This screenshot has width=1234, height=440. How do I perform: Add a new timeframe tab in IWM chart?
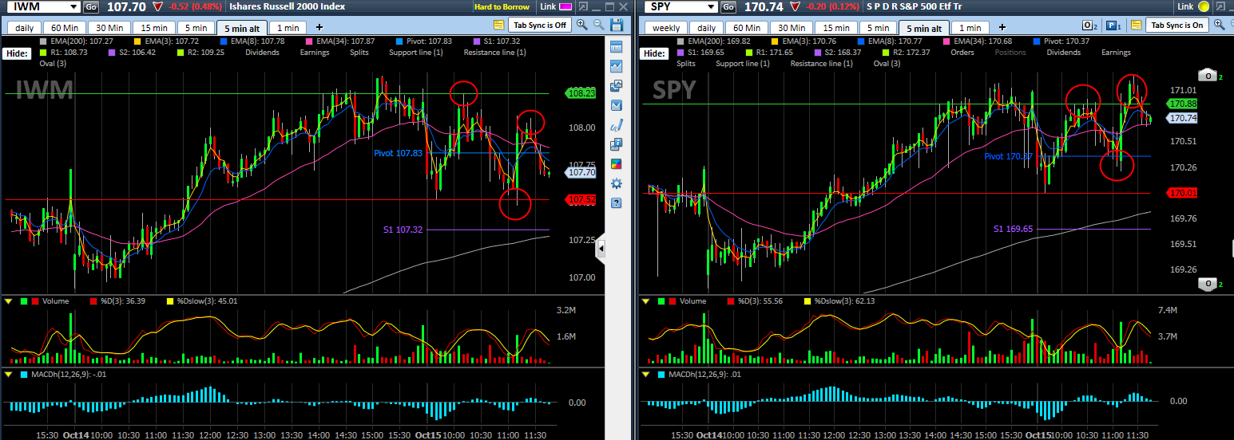[x=319, y=27]
